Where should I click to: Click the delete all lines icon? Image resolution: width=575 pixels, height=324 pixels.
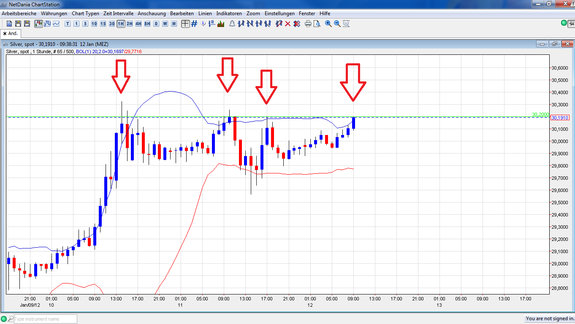point(296,24)
